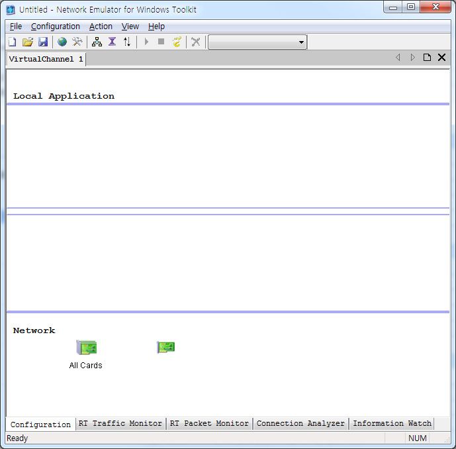Minimize the Network Emulator window

(x=393, y=7)
